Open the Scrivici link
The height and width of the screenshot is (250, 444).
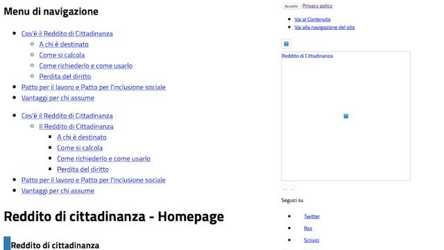pos(311,240)
